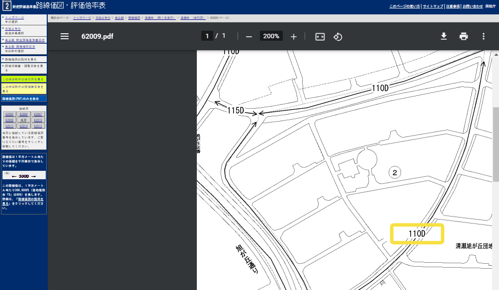Click the yellow 索引図を見る menu item

coord(23,79)
